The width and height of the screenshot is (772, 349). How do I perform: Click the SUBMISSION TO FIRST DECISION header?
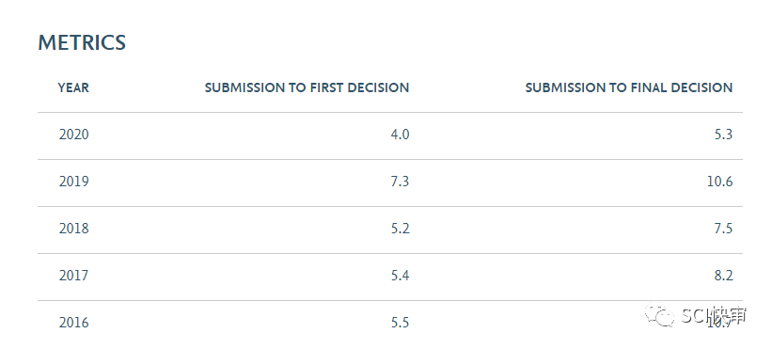(307, 87)
